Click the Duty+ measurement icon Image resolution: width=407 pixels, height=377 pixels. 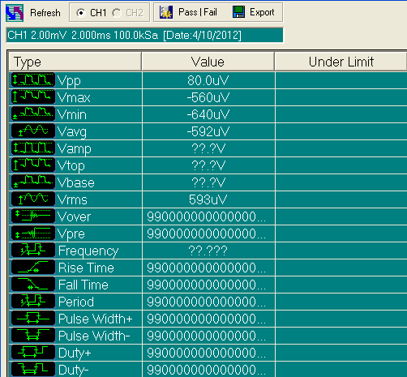[33, 353]
